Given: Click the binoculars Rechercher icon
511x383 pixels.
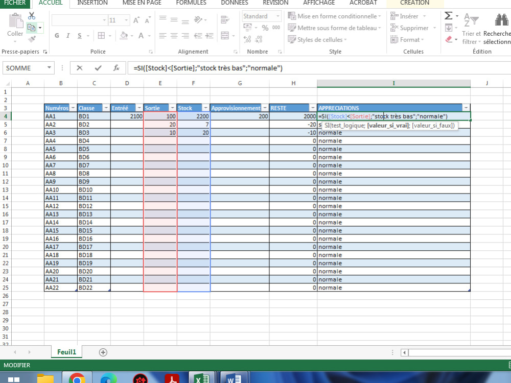Looking at the screenshot, I should click(x=501, y=20).
